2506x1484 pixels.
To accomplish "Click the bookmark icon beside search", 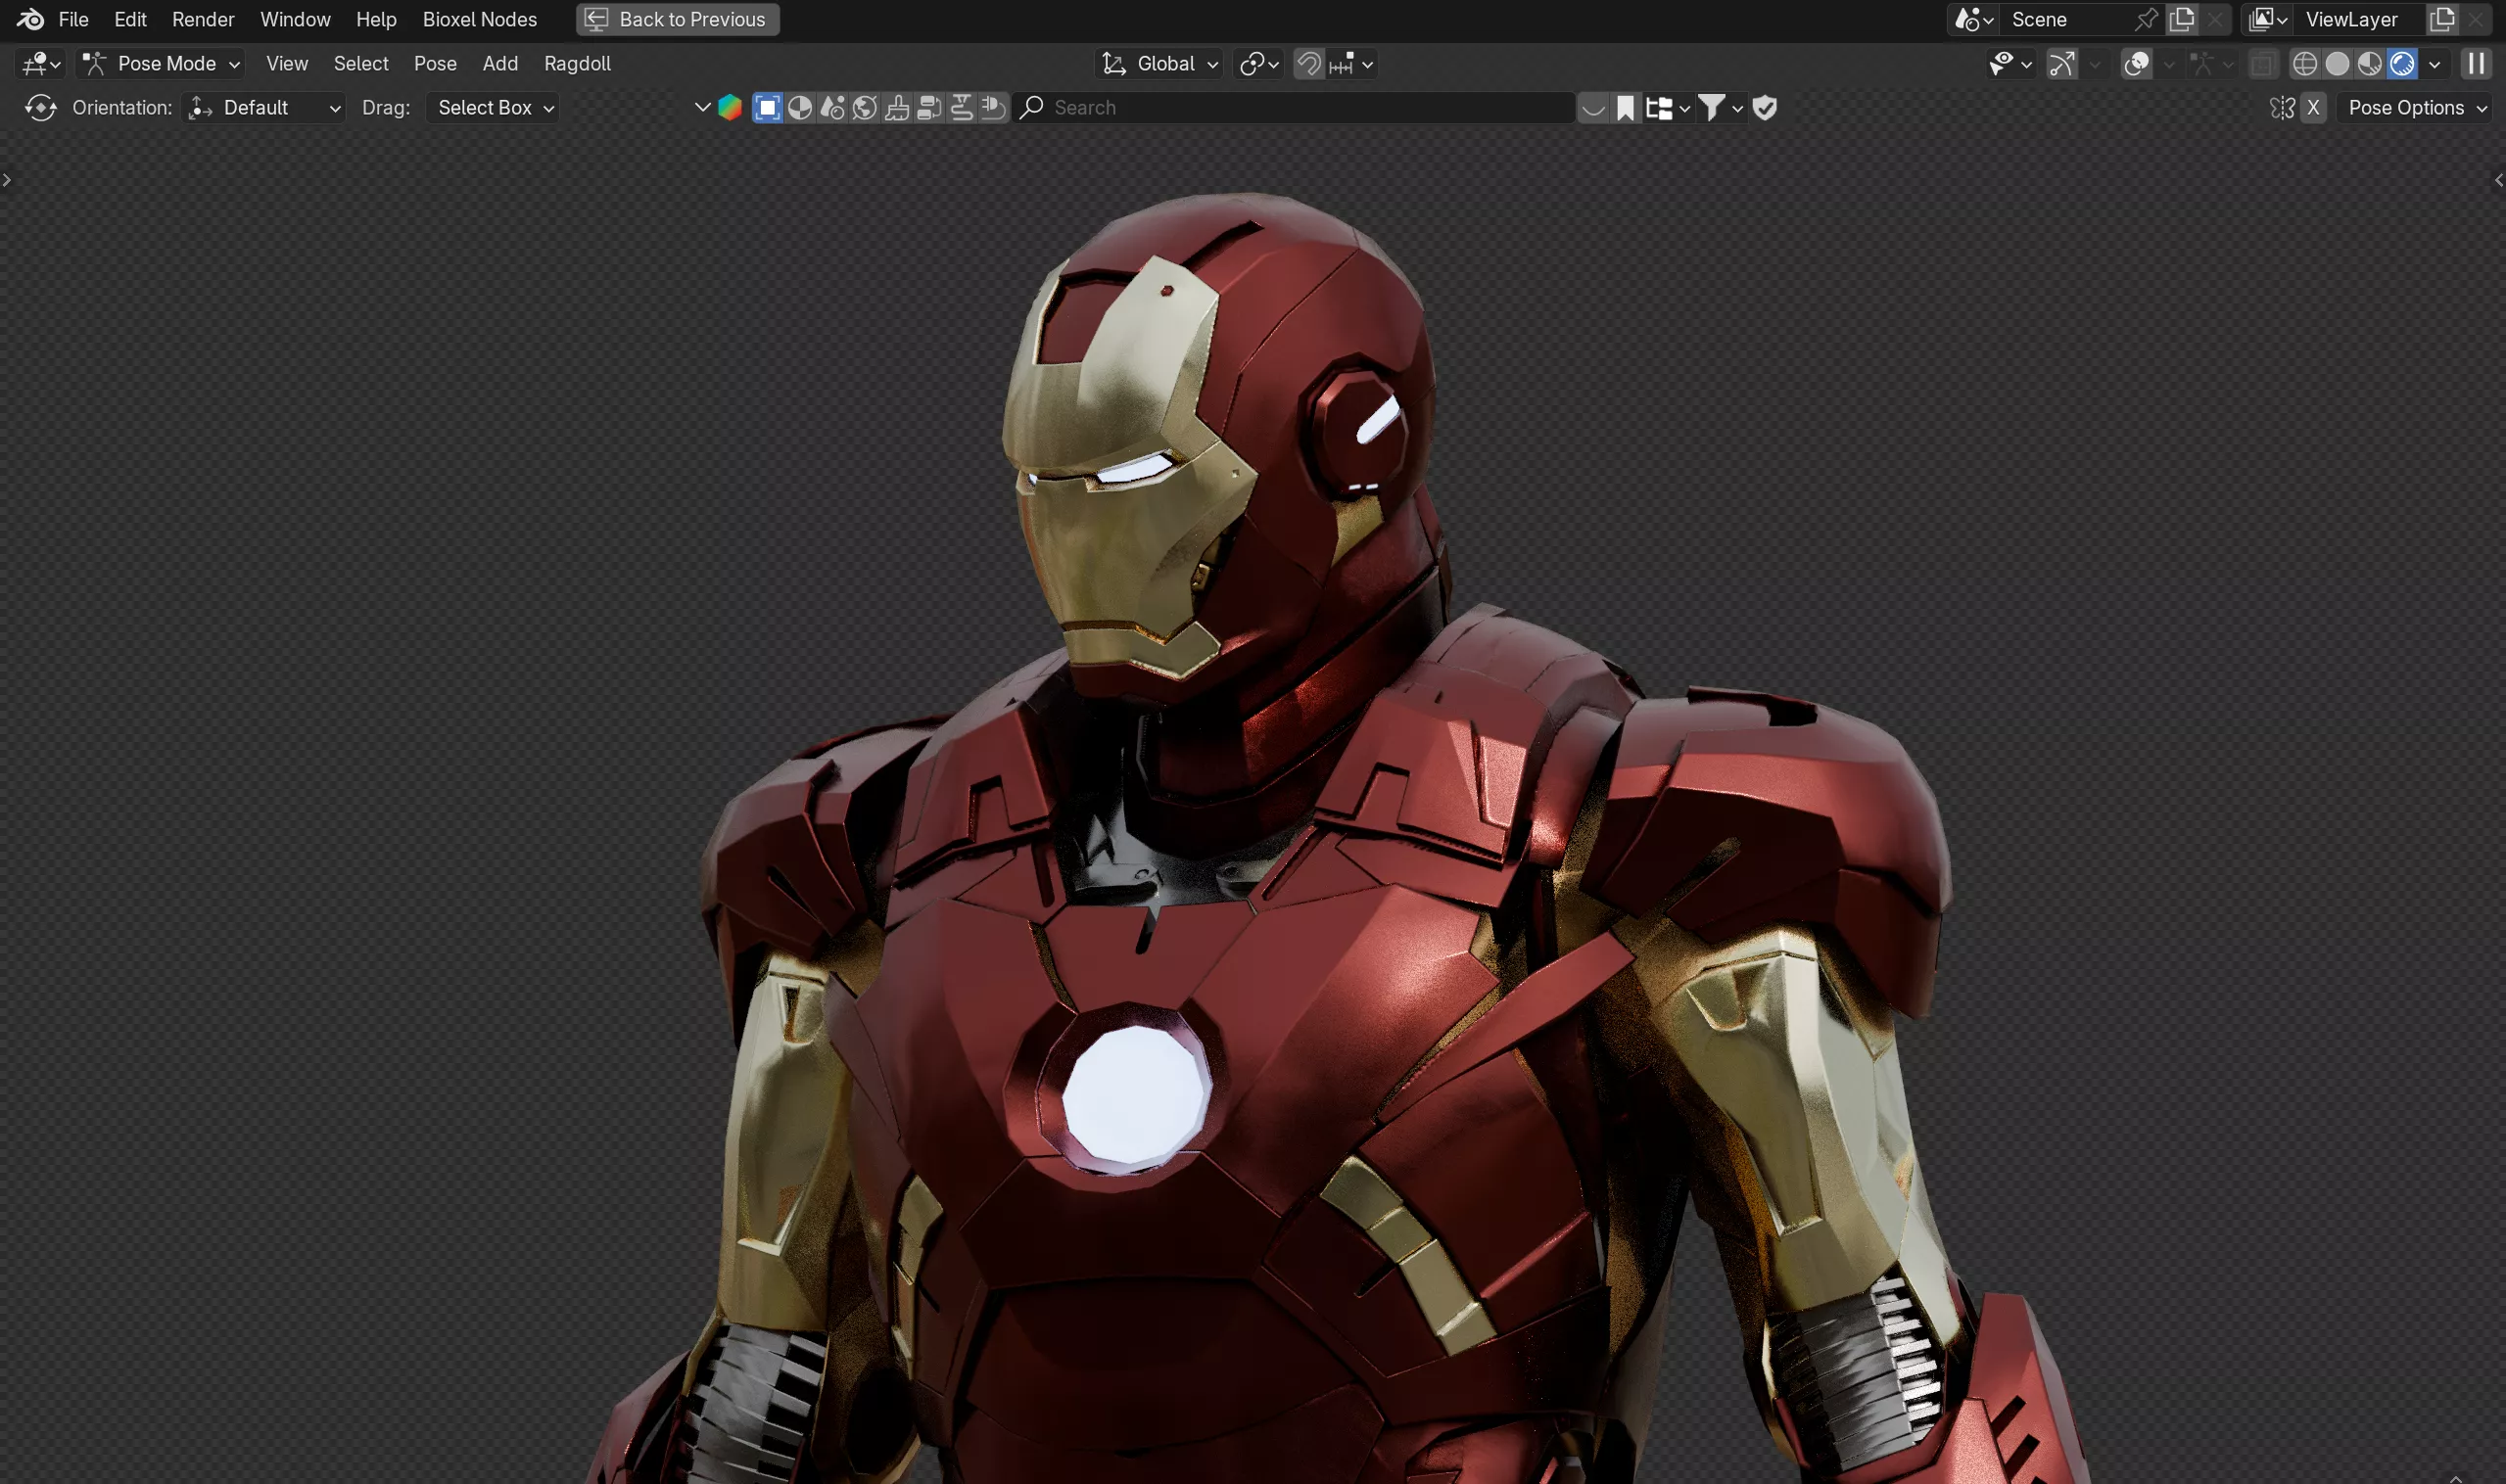I will pyautogui.click(x=1626, y=108).
